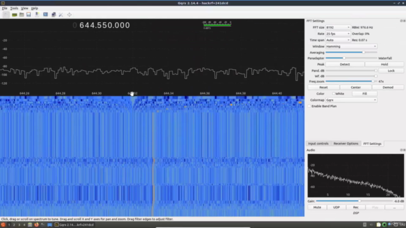Click the blue desktop icon in taskbar
The image size is (406, 228).
click(x=49, y=225)
